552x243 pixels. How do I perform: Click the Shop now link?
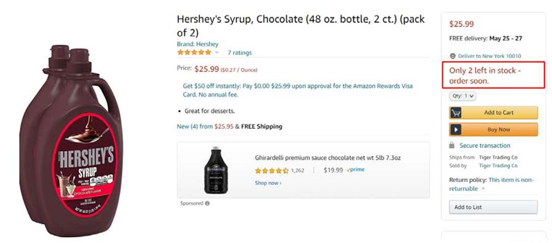point(268,183)
